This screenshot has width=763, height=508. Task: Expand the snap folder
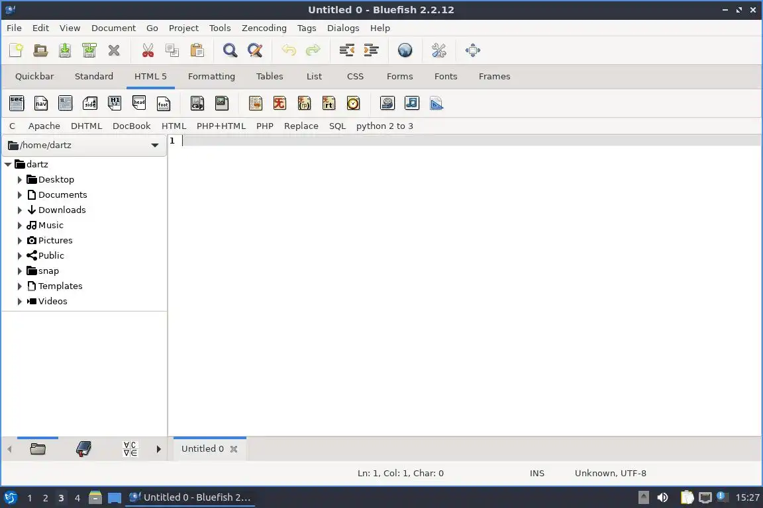pyautogui.click(x=19, y=271)
